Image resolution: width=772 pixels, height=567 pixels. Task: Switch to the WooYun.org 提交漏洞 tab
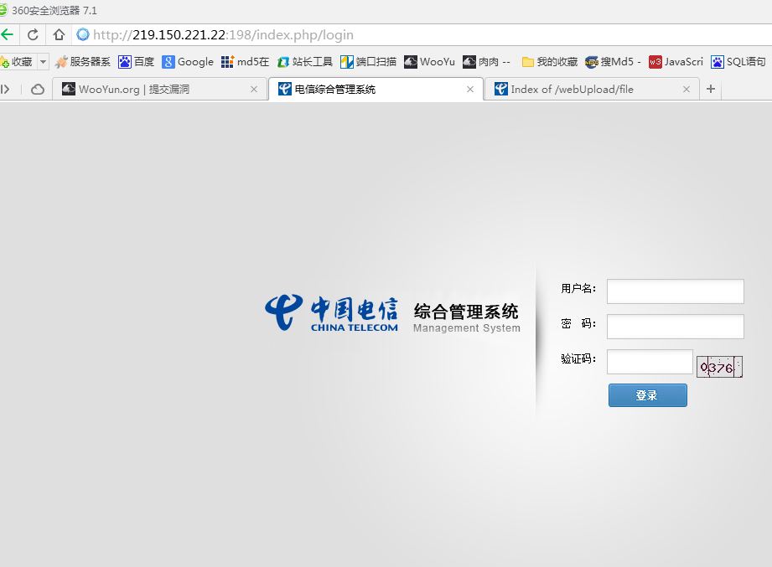pos(160,90)
